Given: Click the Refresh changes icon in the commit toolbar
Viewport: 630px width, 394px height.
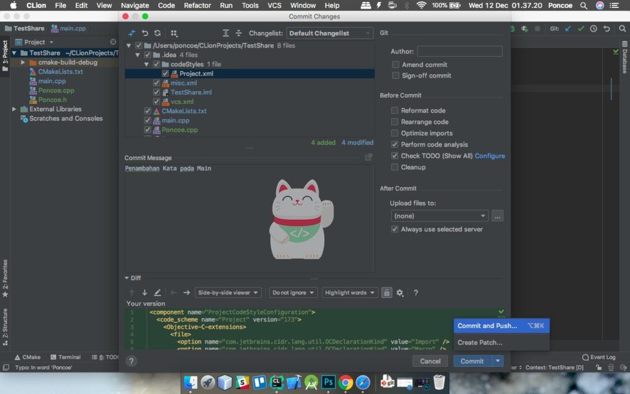Looking at the screenshot, I should [x=157, y=33].
